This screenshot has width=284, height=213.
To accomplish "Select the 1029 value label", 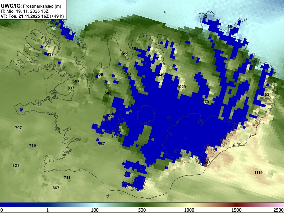I will click(181, 87).
